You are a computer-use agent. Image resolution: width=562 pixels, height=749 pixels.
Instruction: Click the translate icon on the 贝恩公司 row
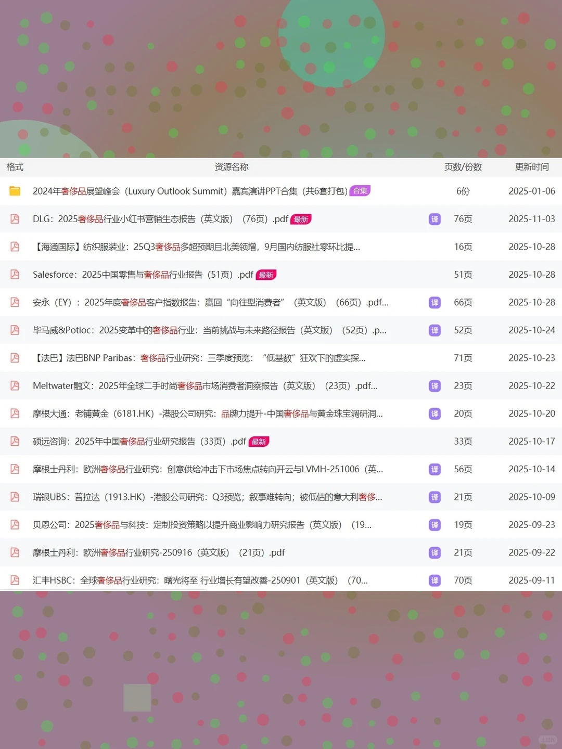point(435,525)
